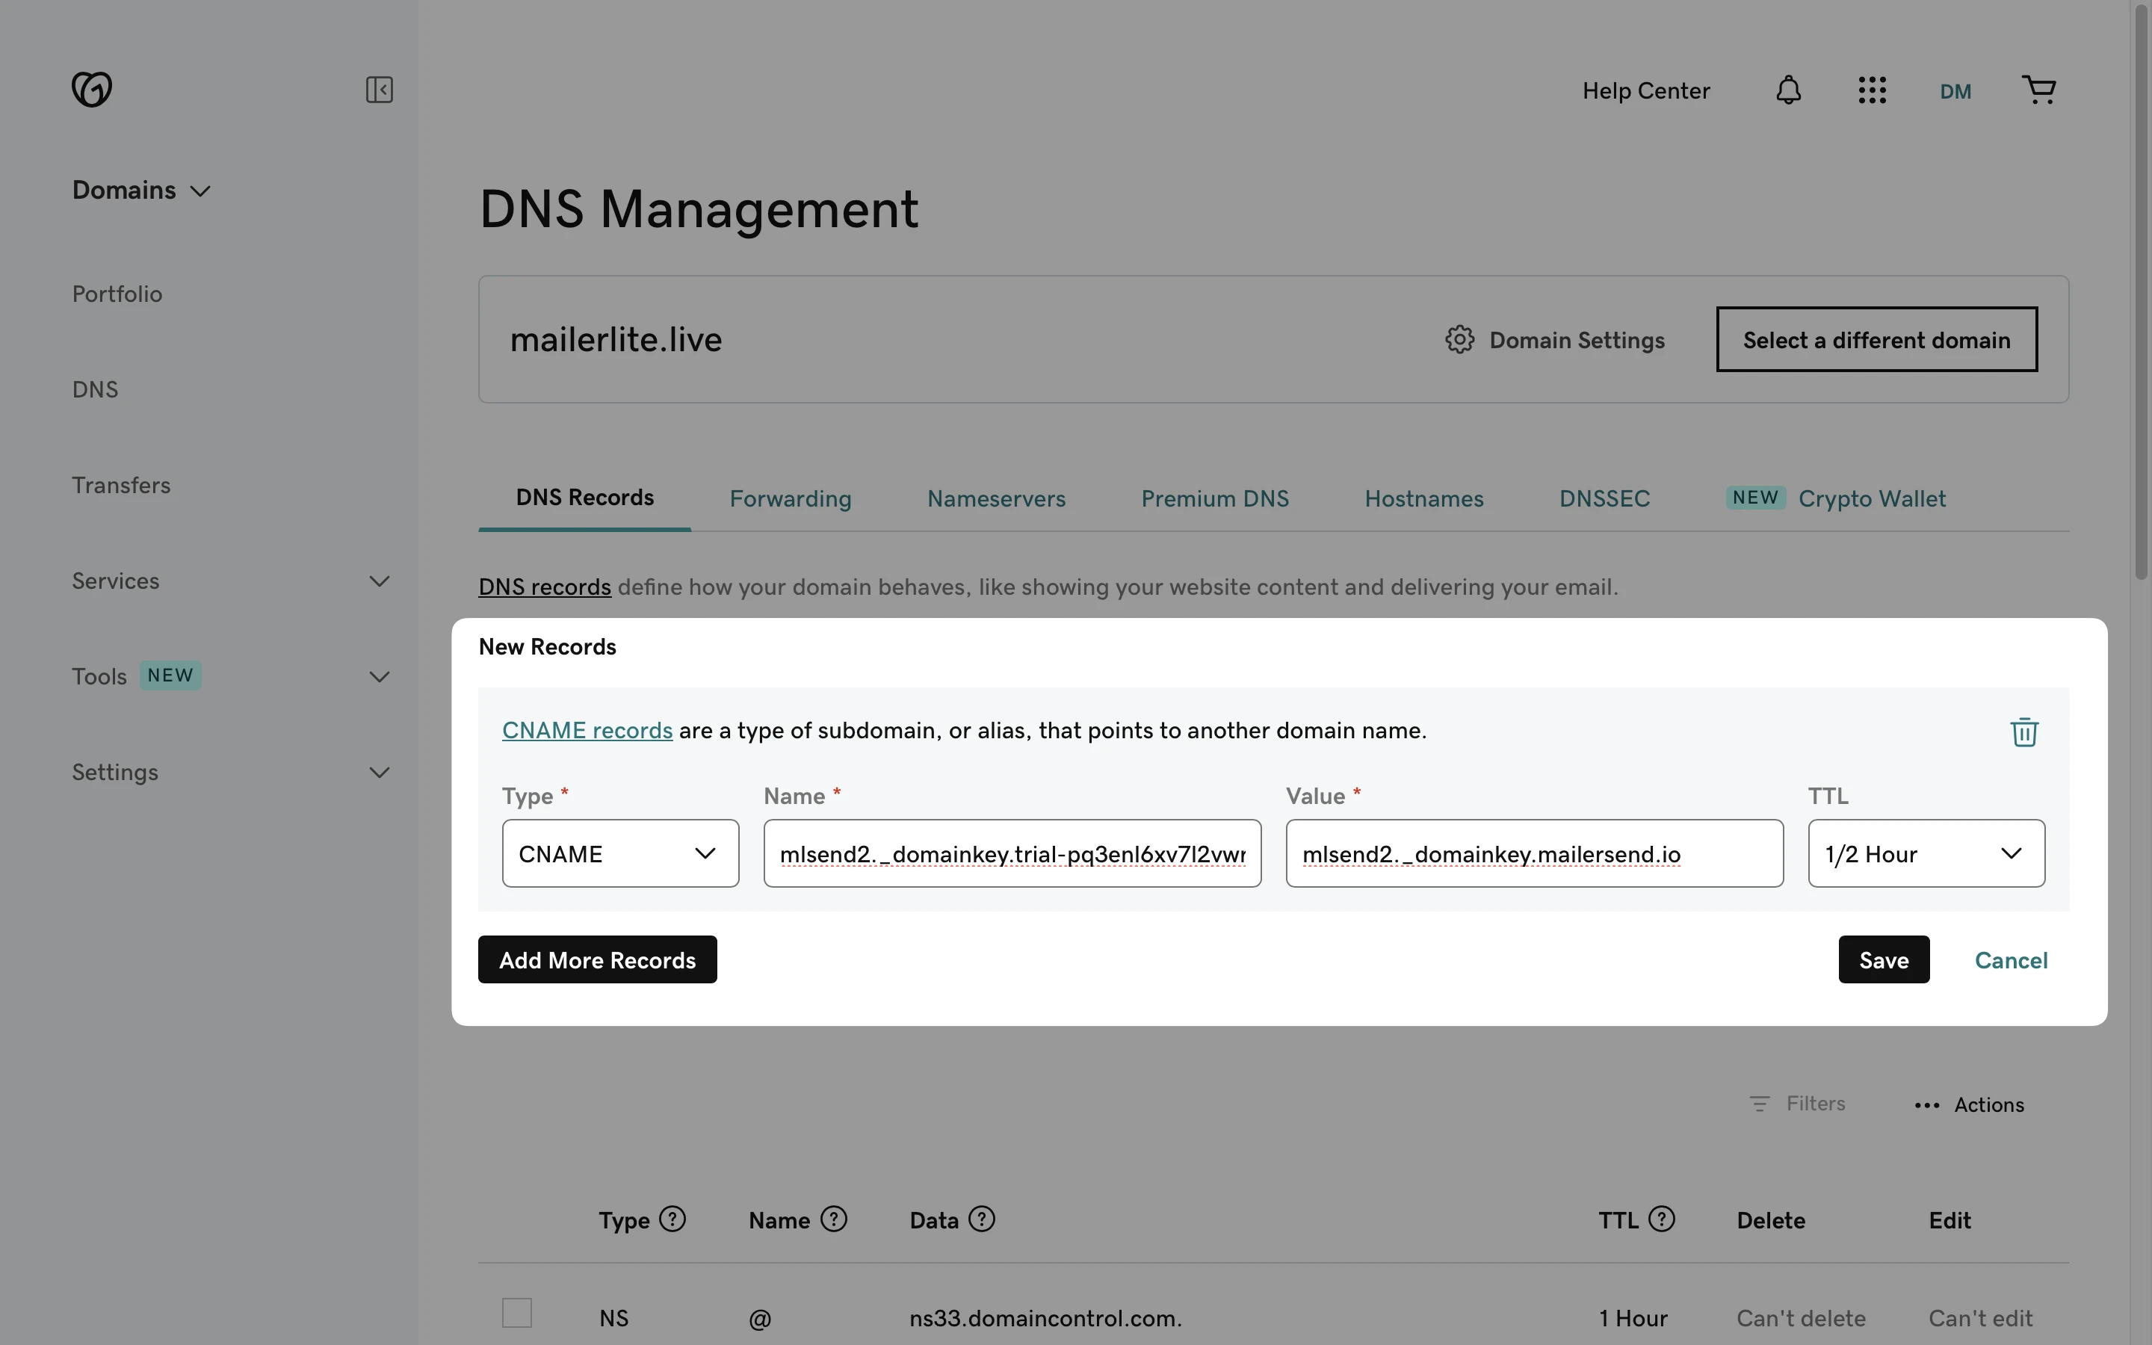Viewport: 2152px width, 1345px height.
Task: Collapse the sidebar panel icon
Action: click(x=379, y=89)
